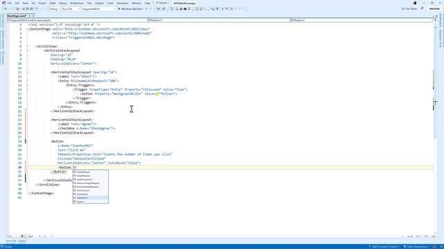The image size is (444, 249).
Task: Open the Any CPU platform dropdown
Action: pyautogui.click(x=71, y=9)
